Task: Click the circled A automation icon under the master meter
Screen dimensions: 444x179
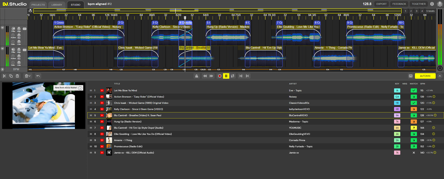Action: pos(440,68)
